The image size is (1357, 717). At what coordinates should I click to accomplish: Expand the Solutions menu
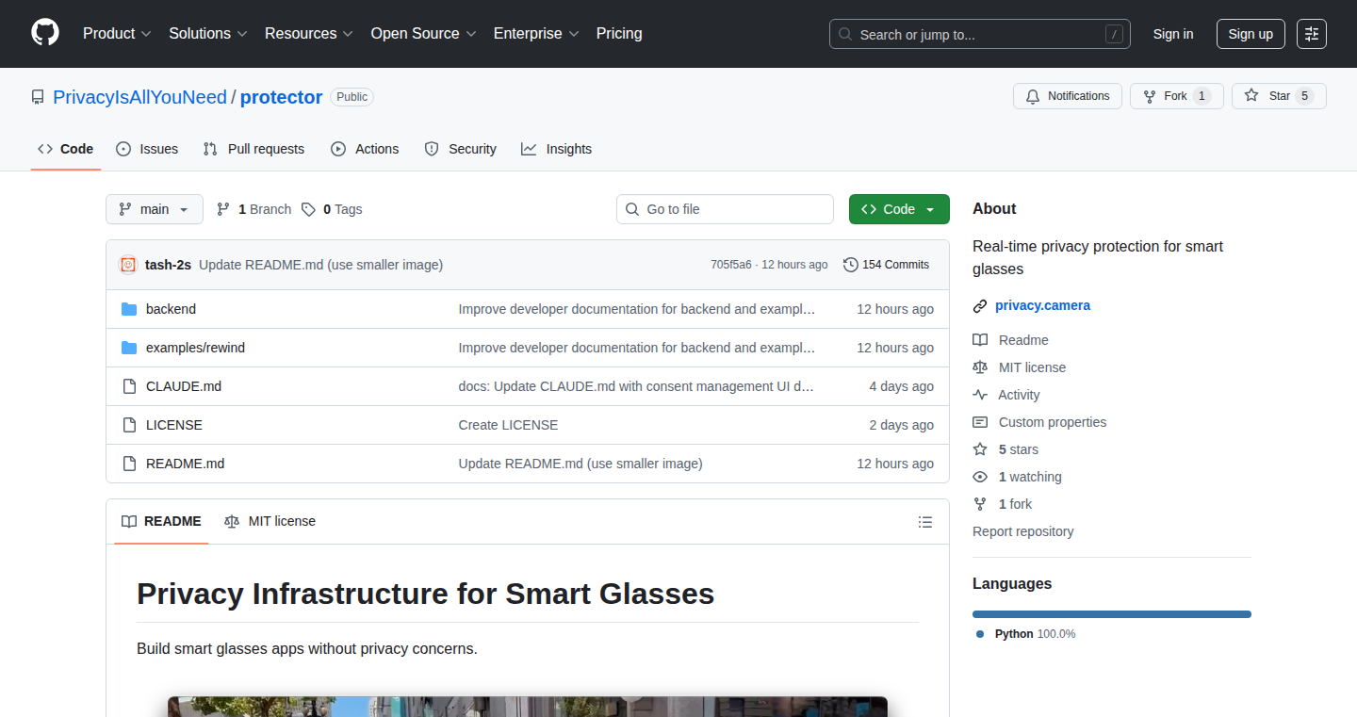[208, 34]
